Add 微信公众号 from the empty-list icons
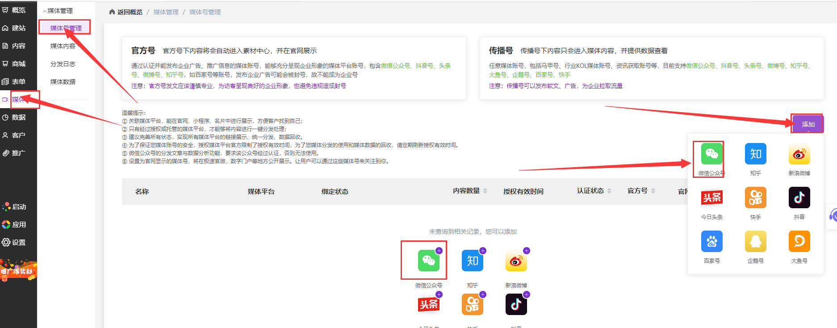Viewport: 837px width, 328px height. (x=428, y=261)
